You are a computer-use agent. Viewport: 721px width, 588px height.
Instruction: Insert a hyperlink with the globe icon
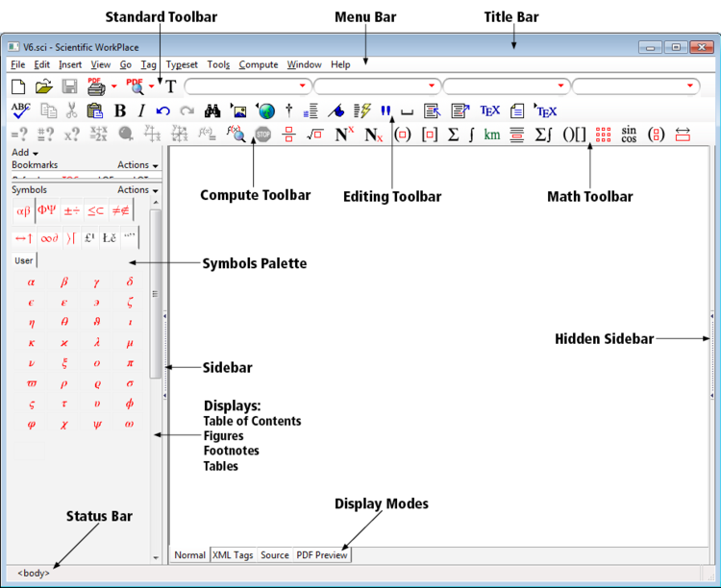265,110
